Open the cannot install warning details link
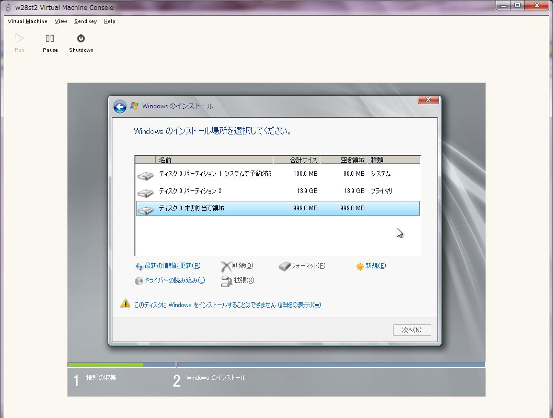This screenshot has width=553, height=418. [x=227, y=304]
